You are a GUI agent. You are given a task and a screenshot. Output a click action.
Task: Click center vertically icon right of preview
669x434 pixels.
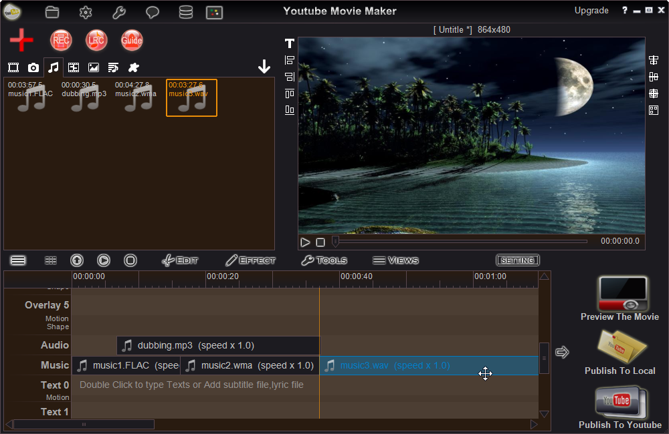click(x=654, y=77)
